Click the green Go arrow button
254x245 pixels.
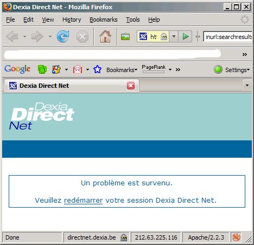coord(185,36)
